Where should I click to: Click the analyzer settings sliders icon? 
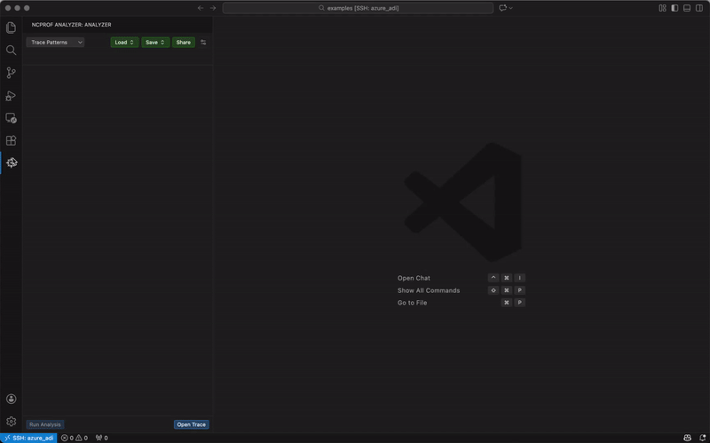tap(203, 43)
